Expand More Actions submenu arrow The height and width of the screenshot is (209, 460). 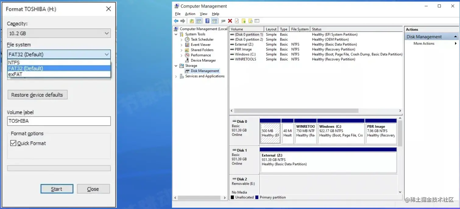click(x=456, y=43)
